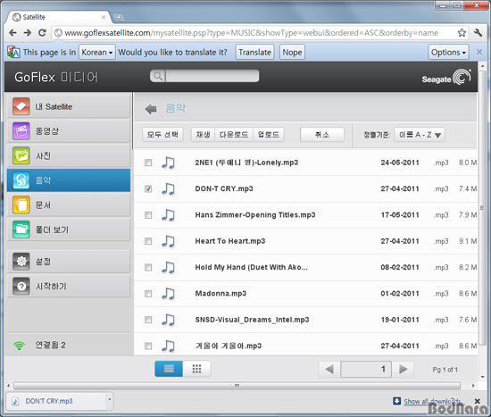
Task: Open 내 Satellite in sidebar
Action: pos(69,106)
